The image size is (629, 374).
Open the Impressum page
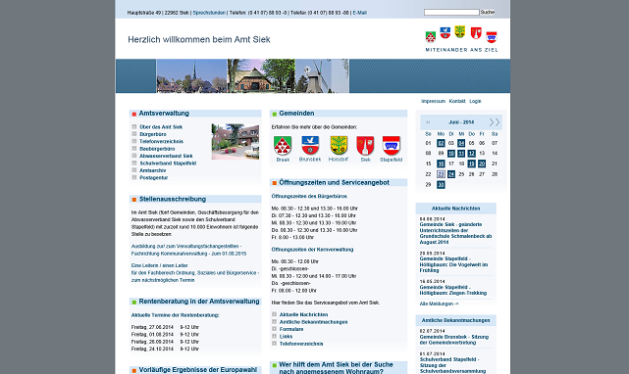pyautogui.click(x=434, y=101)
